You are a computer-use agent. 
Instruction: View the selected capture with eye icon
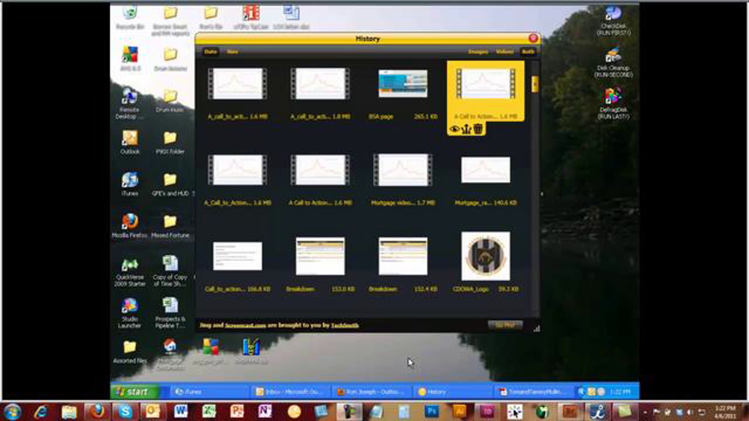(454, 129)
